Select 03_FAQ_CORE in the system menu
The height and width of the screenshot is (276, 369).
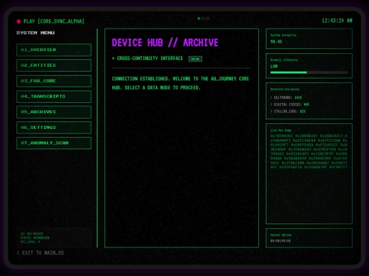point(54,80)
